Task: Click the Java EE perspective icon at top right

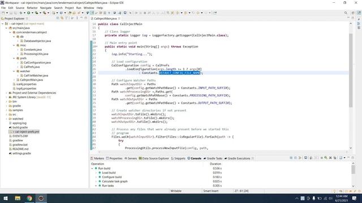Action: tap(359, 13)
